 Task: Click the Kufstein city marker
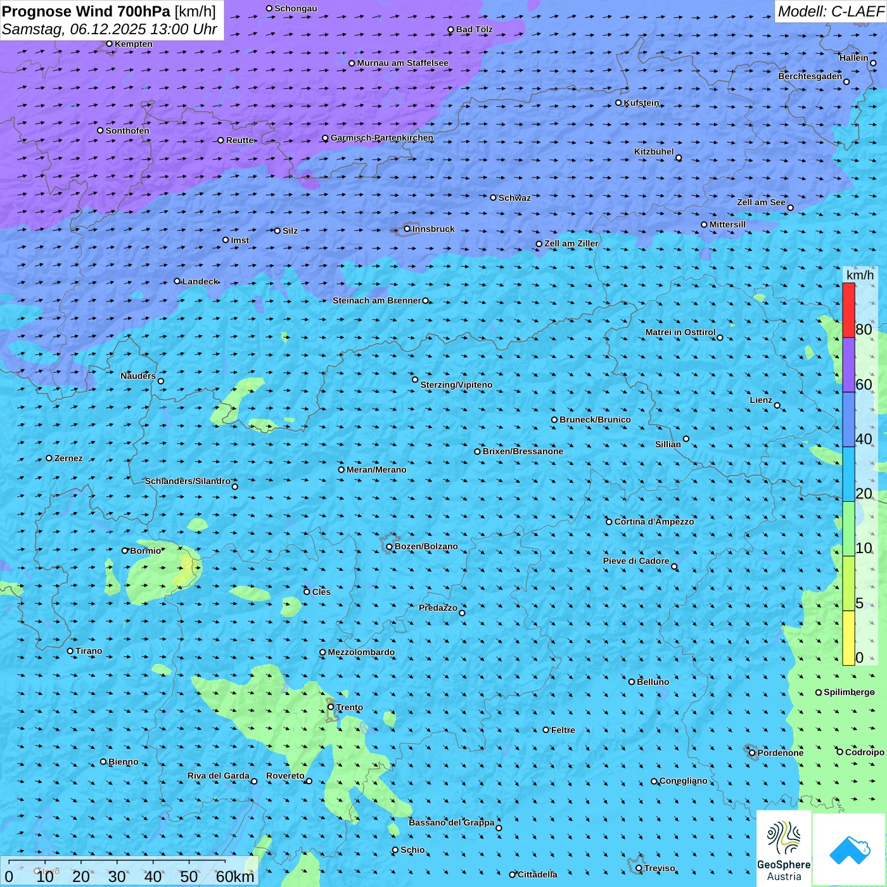pos(619,103)
